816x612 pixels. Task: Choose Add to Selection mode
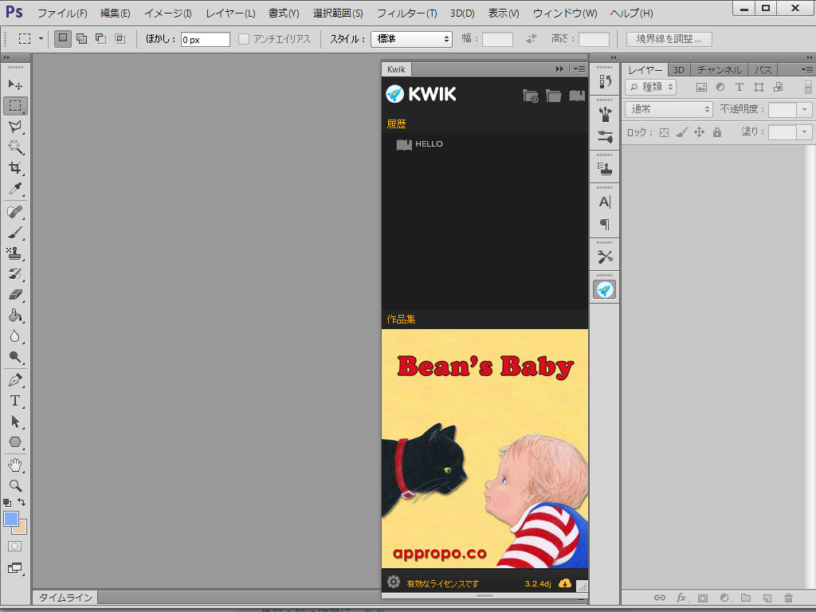(x=82, y=38)
